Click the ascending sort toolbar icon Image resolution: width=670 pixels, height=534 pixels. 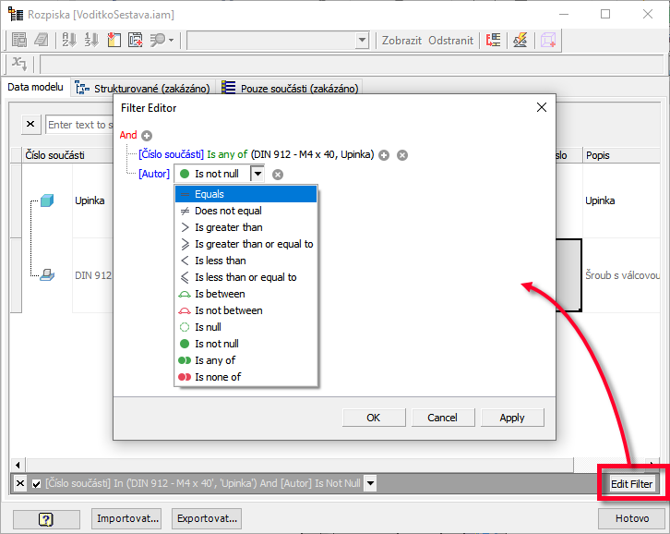click(69, 41)
